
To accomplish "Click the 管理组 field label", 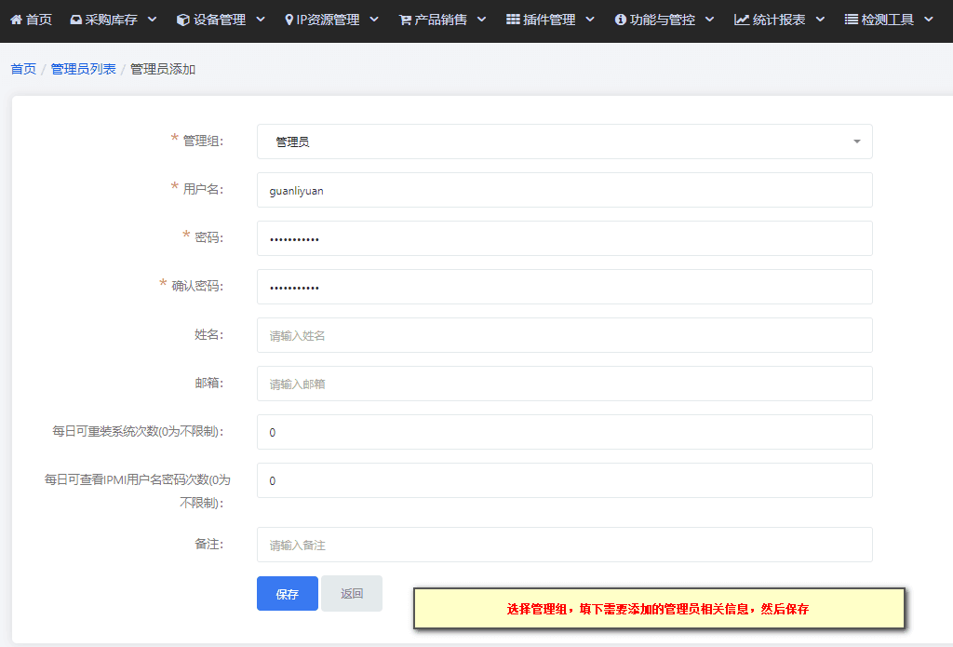I will [x=203, y=142].
